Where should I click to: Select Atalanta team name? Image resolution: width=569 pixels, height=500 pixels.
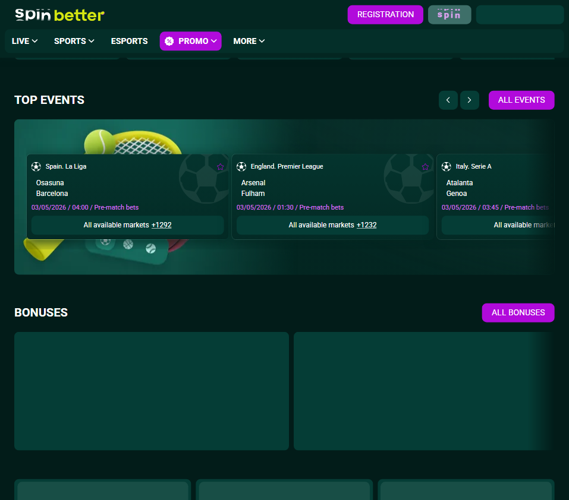pyautogui.click(x=460, y=183)
